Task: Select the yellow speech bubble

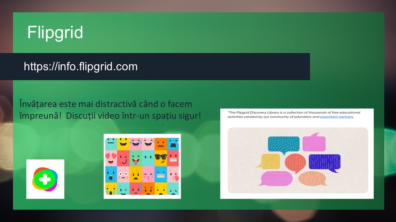Action: 269,161
